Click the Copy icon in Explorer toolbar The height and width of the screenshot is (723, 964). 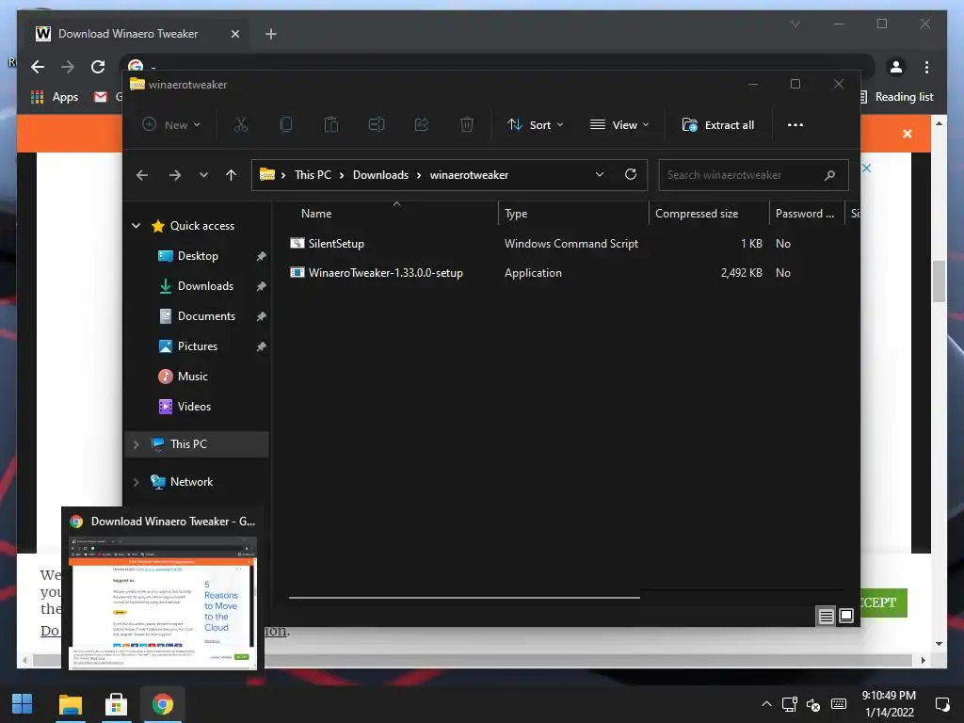286,125
